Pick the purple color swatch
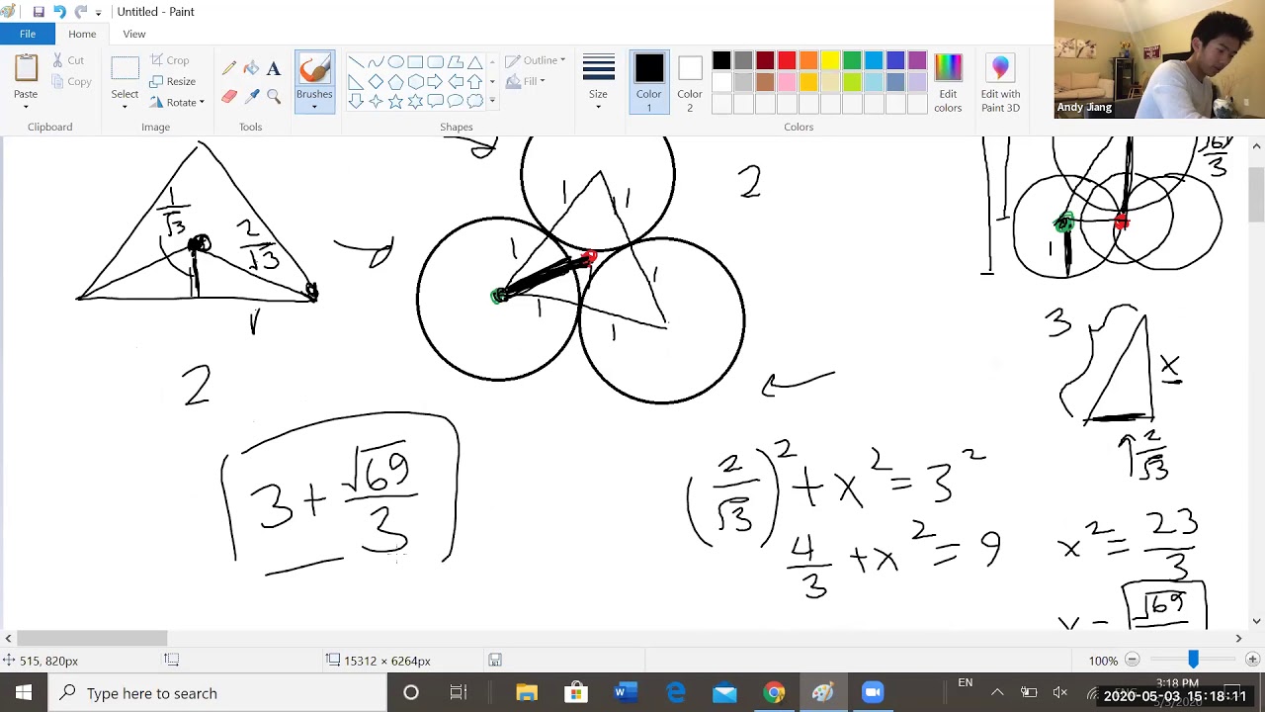This screenshot has height=712, width=1265. pos(917,61)
